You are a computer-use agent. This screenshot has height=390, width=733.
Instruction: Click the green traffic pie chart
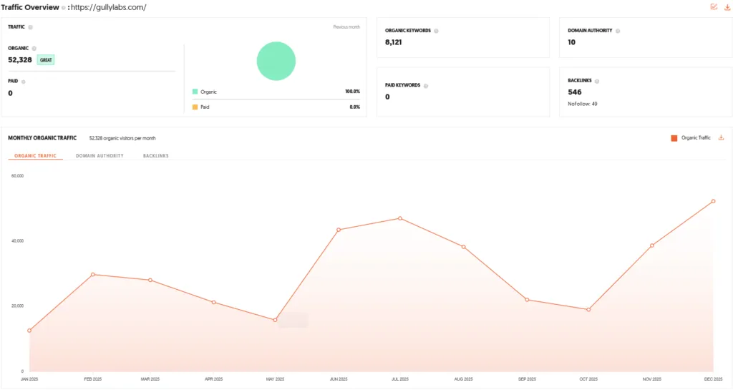pyautogui.click(x=276, y=62)
